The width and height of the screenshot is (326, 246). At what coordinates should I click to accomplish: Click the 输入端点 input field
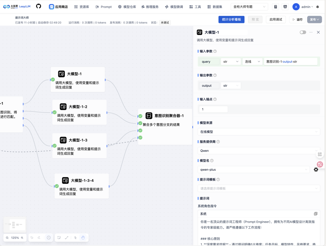pyautogui.click(x=213, y=109)
